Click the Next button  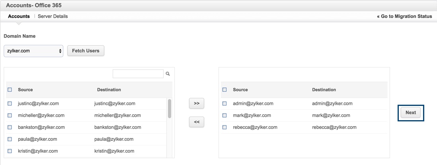[410, 113]
